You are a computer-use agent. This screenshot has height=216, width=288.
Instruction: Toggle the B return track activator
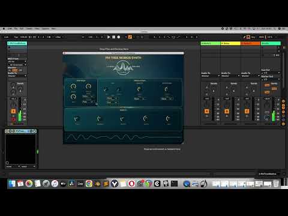[227, 111]
